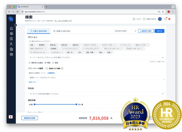
Task: Go forward in browser
Action: 13,12
